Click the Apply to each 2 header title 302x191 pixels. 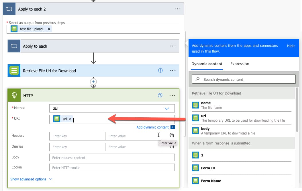tap(32, 9)
